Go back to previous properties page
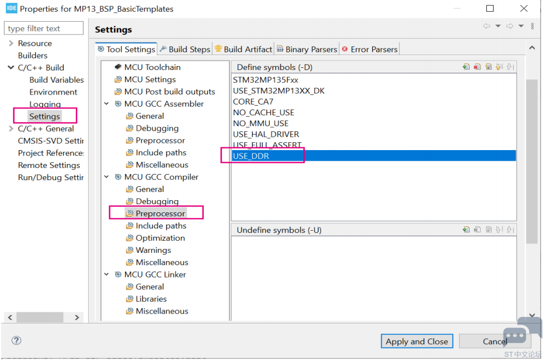The height and width of the screenshot is (363, 547). [x=487, y=26]
